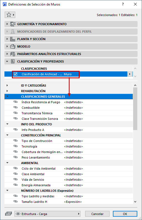The image size is (142, 220).
Task: Expand the ID y Categorías group
Action: (7, 85)
